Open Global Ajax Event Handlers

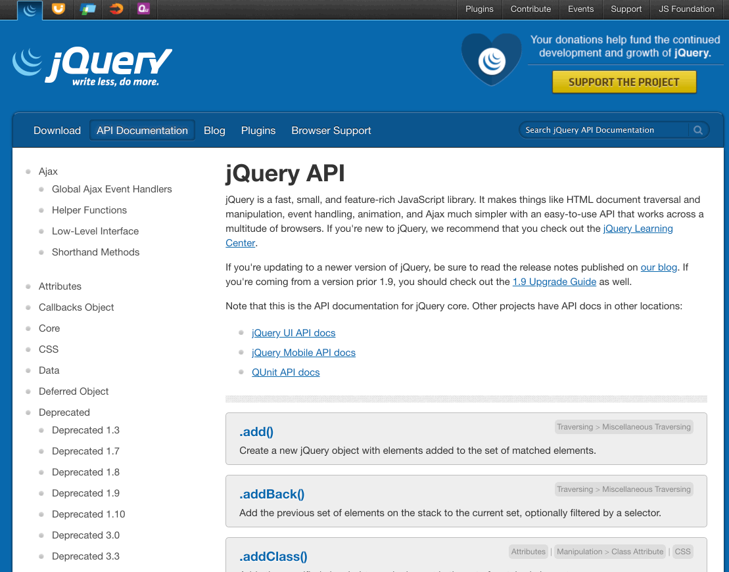tap(112, 189)
